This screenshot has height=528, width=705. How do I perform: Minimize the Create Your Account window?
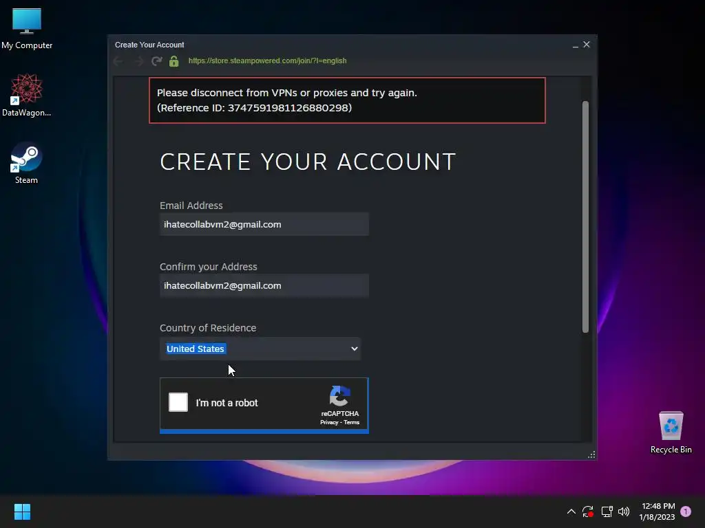click(575, 45)
